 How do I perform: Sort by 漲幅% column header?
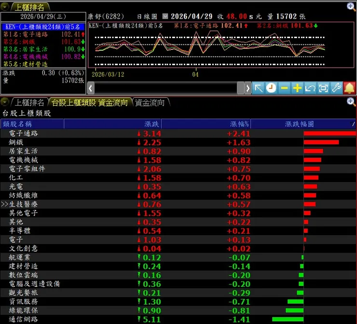206,124
